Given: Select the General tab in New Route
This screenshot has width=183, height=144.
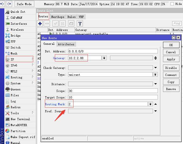Looking at the screenshot, I should (x=49, y=44).
